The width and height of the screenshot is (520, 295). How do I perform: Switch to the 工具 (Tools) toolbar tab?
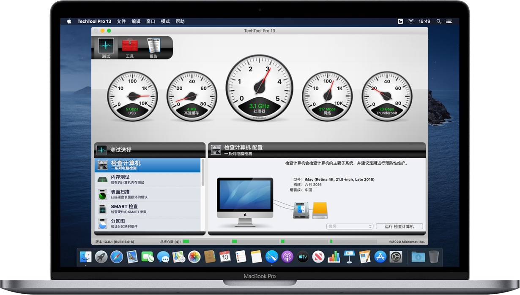tap(129, 47)
